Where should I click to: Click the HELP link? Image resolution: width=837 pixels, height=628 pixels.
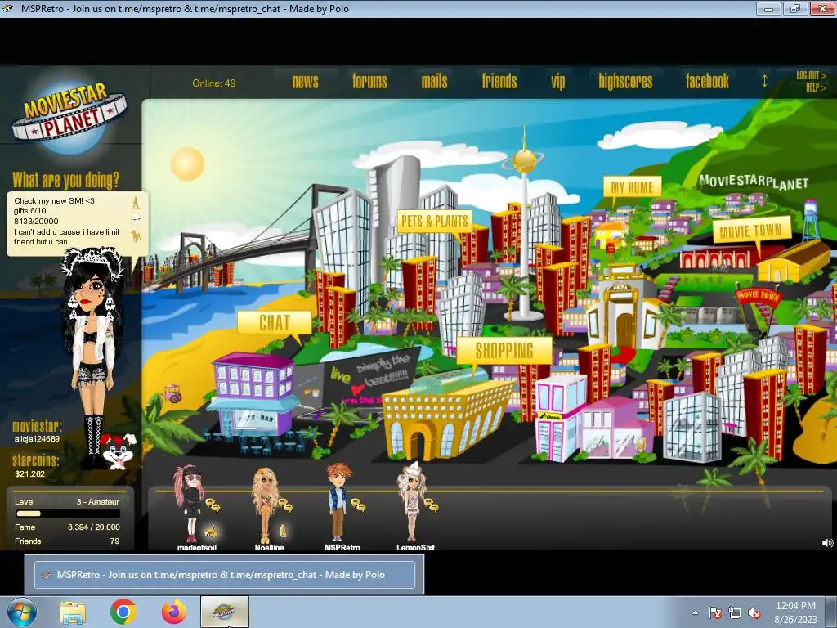click(x=816, y=87)
